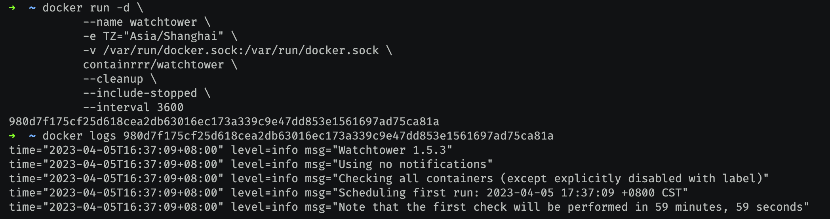830x219 pixels.
Task: Click the watchtower name after --name
Action: click(163, 22)
